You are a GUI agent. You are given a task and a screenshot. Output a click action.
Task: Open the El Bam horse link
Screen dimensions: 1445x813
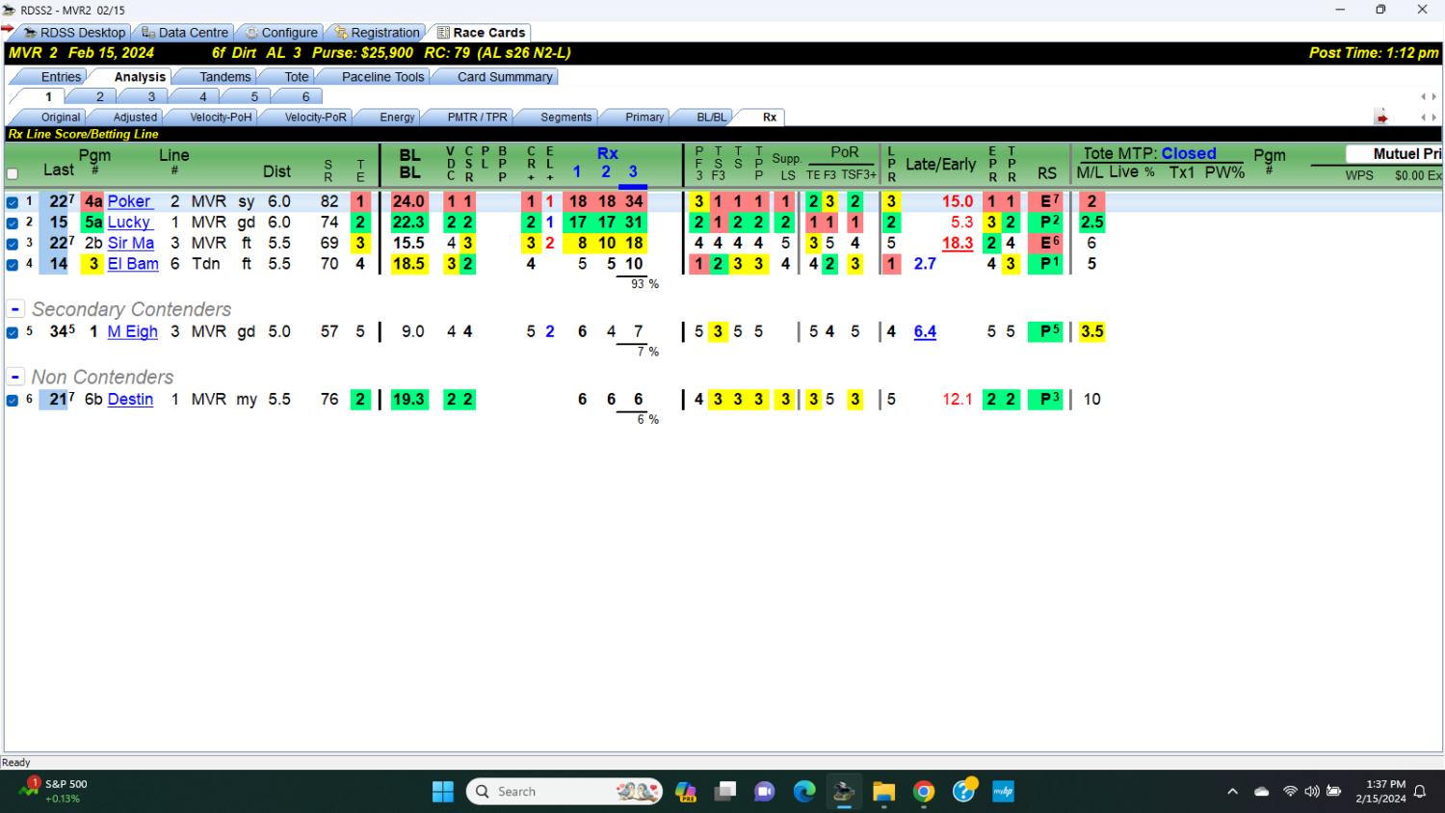pyautogui.click(x=133, y=263)
